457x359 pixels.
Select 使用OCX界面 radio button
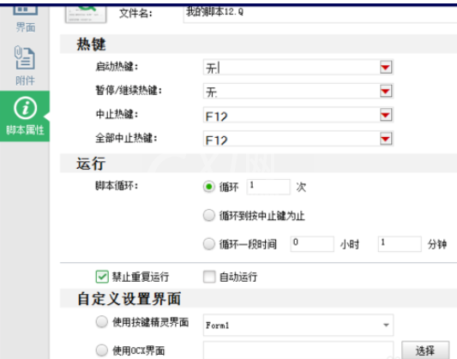[102, 350]
